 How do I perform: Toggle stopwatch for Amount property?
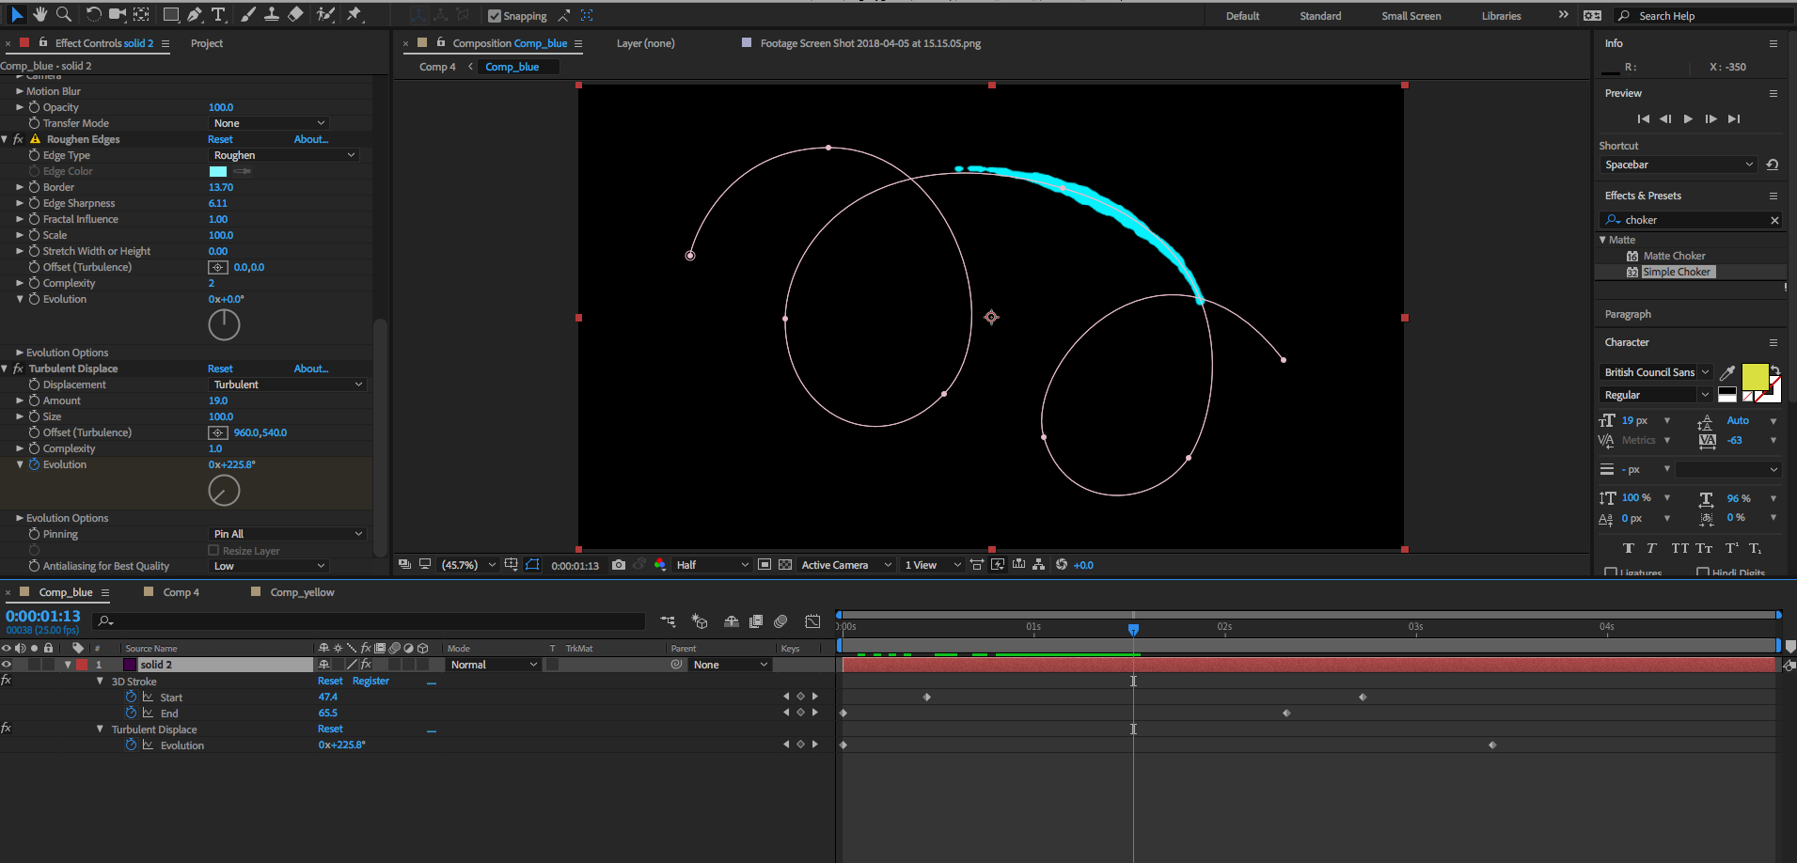click(x=34, y=400)
